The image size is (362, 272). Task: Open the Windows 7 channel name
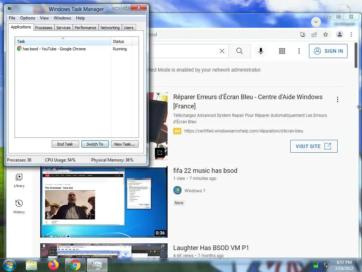[195, 191]
